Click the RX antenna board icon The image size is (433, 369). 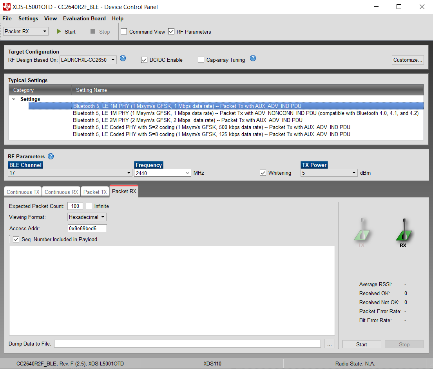click(404, 232)
